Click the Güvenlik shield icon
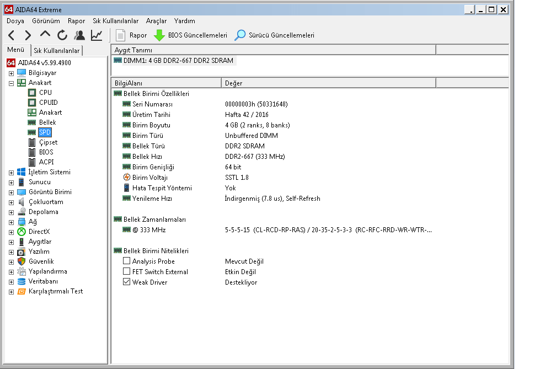Viewport: 556px width, 369px height. click(x=22, y=261)
